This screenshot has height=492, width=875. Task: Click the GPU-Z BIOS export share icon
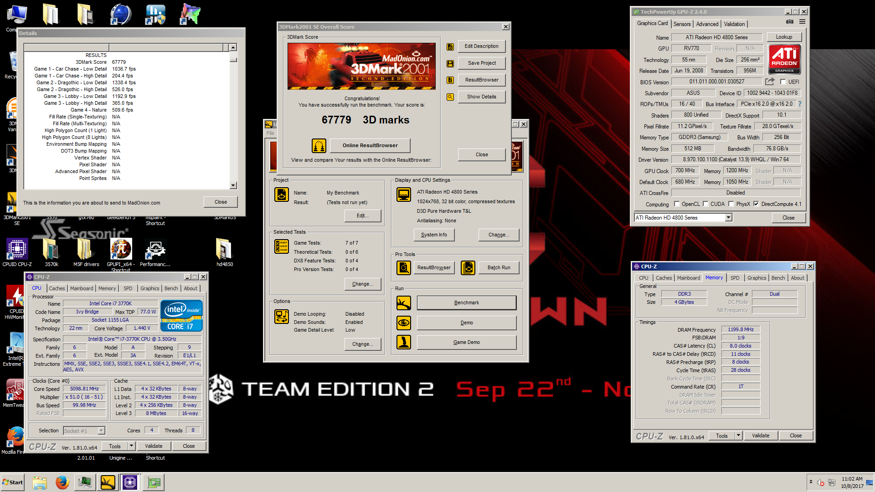(x=770, y=82)
